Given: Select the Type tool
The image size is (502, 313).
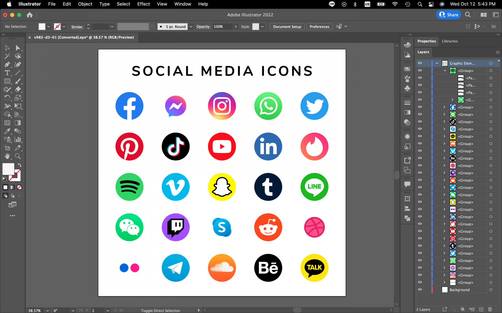Looking at the screenshot, I should coord(7,73).
